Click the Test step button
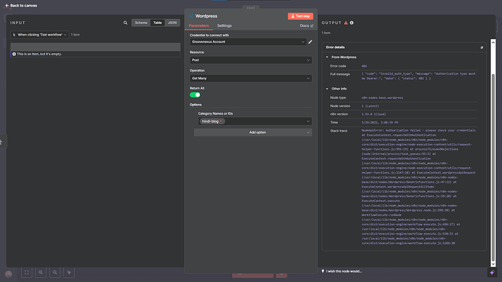 (x=300, y=16)
